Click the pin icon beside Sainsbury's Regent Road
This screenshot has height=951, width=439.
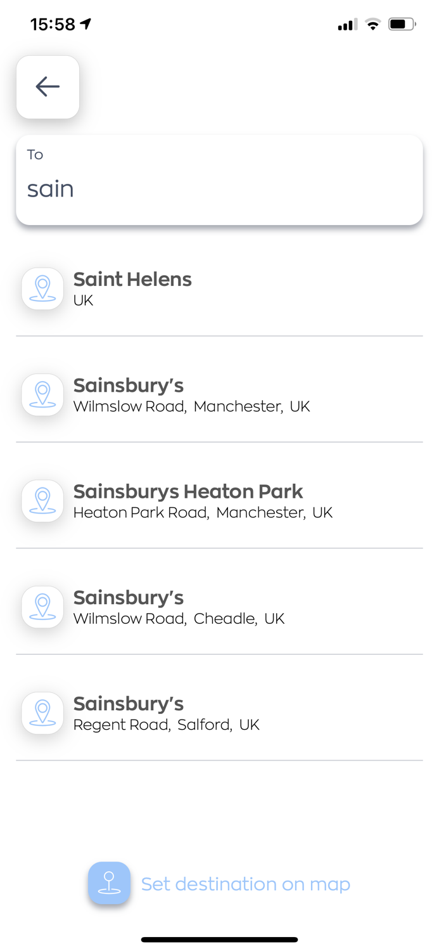coord(42,713)
